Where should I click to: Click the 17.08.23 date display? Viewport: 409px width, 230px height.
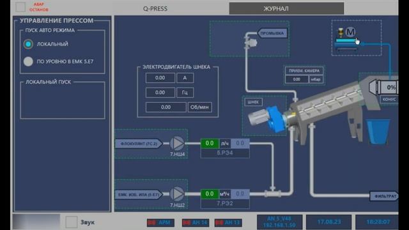point(329,222)
